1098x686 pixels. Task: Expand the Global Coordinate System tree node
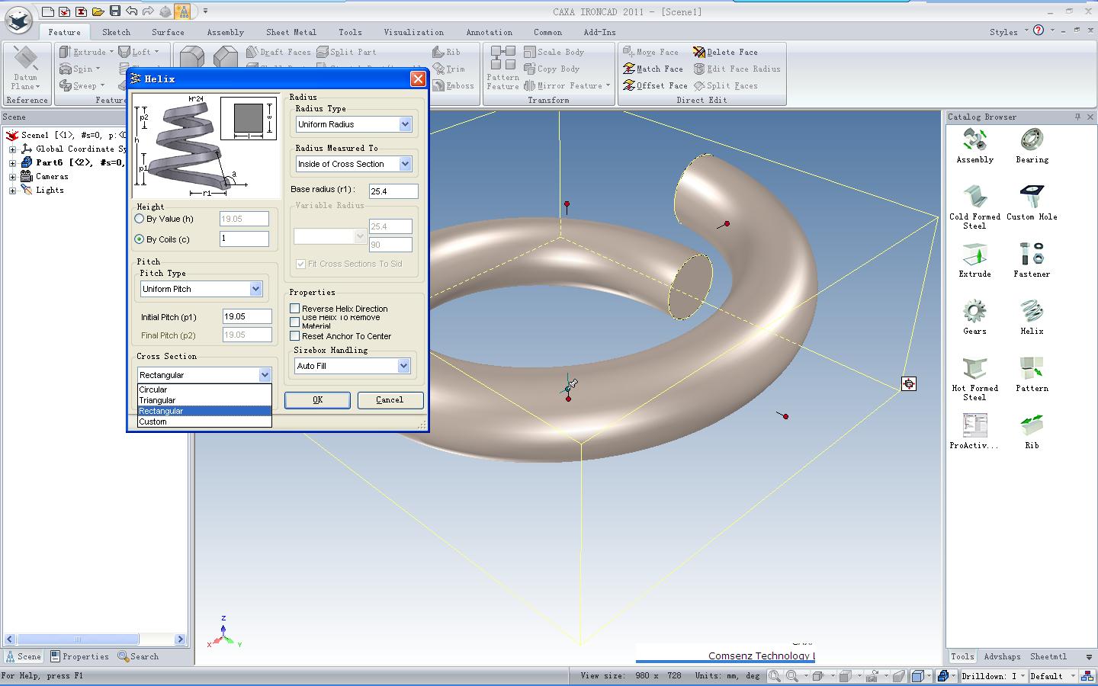click(12, 149)
